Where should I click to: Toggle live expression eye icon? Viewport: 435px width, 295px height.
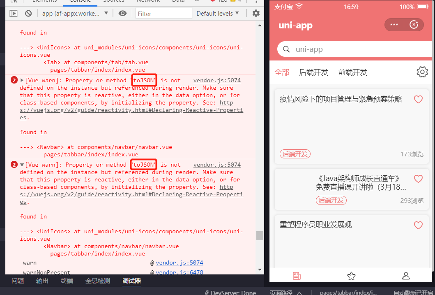(x=122, y=13)
